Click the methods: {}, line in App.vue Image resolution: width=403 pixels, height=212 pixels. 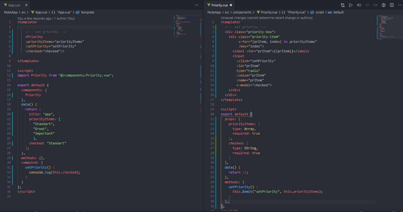33,158
